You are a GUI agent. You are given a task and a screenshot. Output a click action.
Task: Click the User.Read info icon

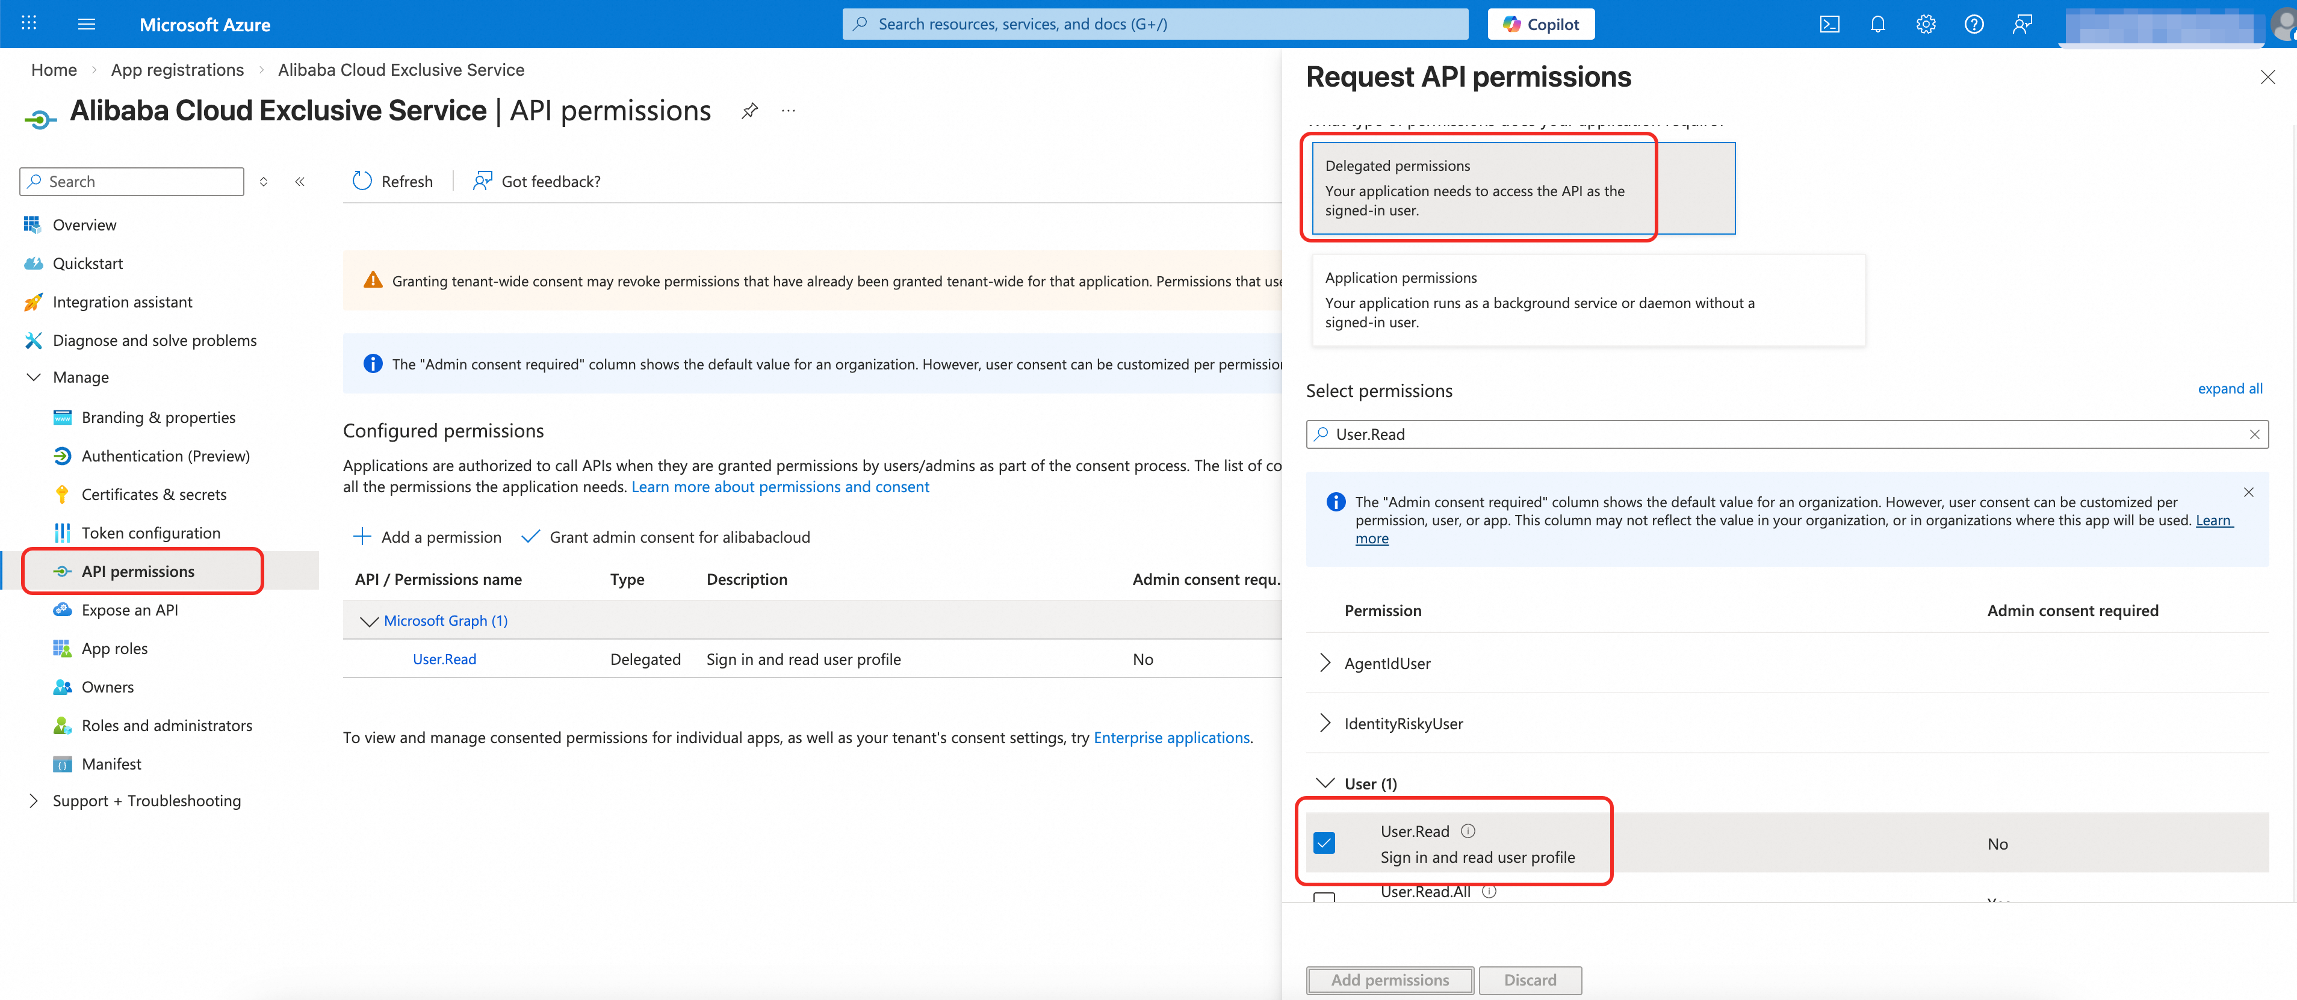point(1468,831)
